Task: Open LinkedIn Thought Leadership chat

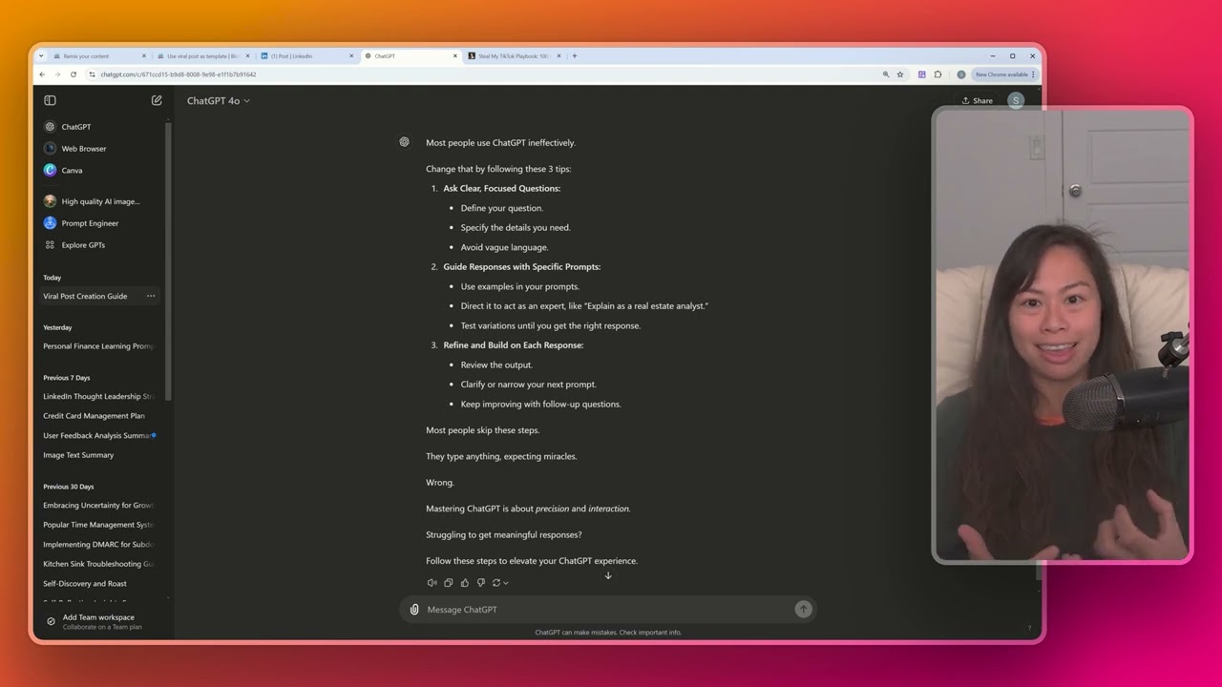Action: pyautogui.click(x=100, y=396)
